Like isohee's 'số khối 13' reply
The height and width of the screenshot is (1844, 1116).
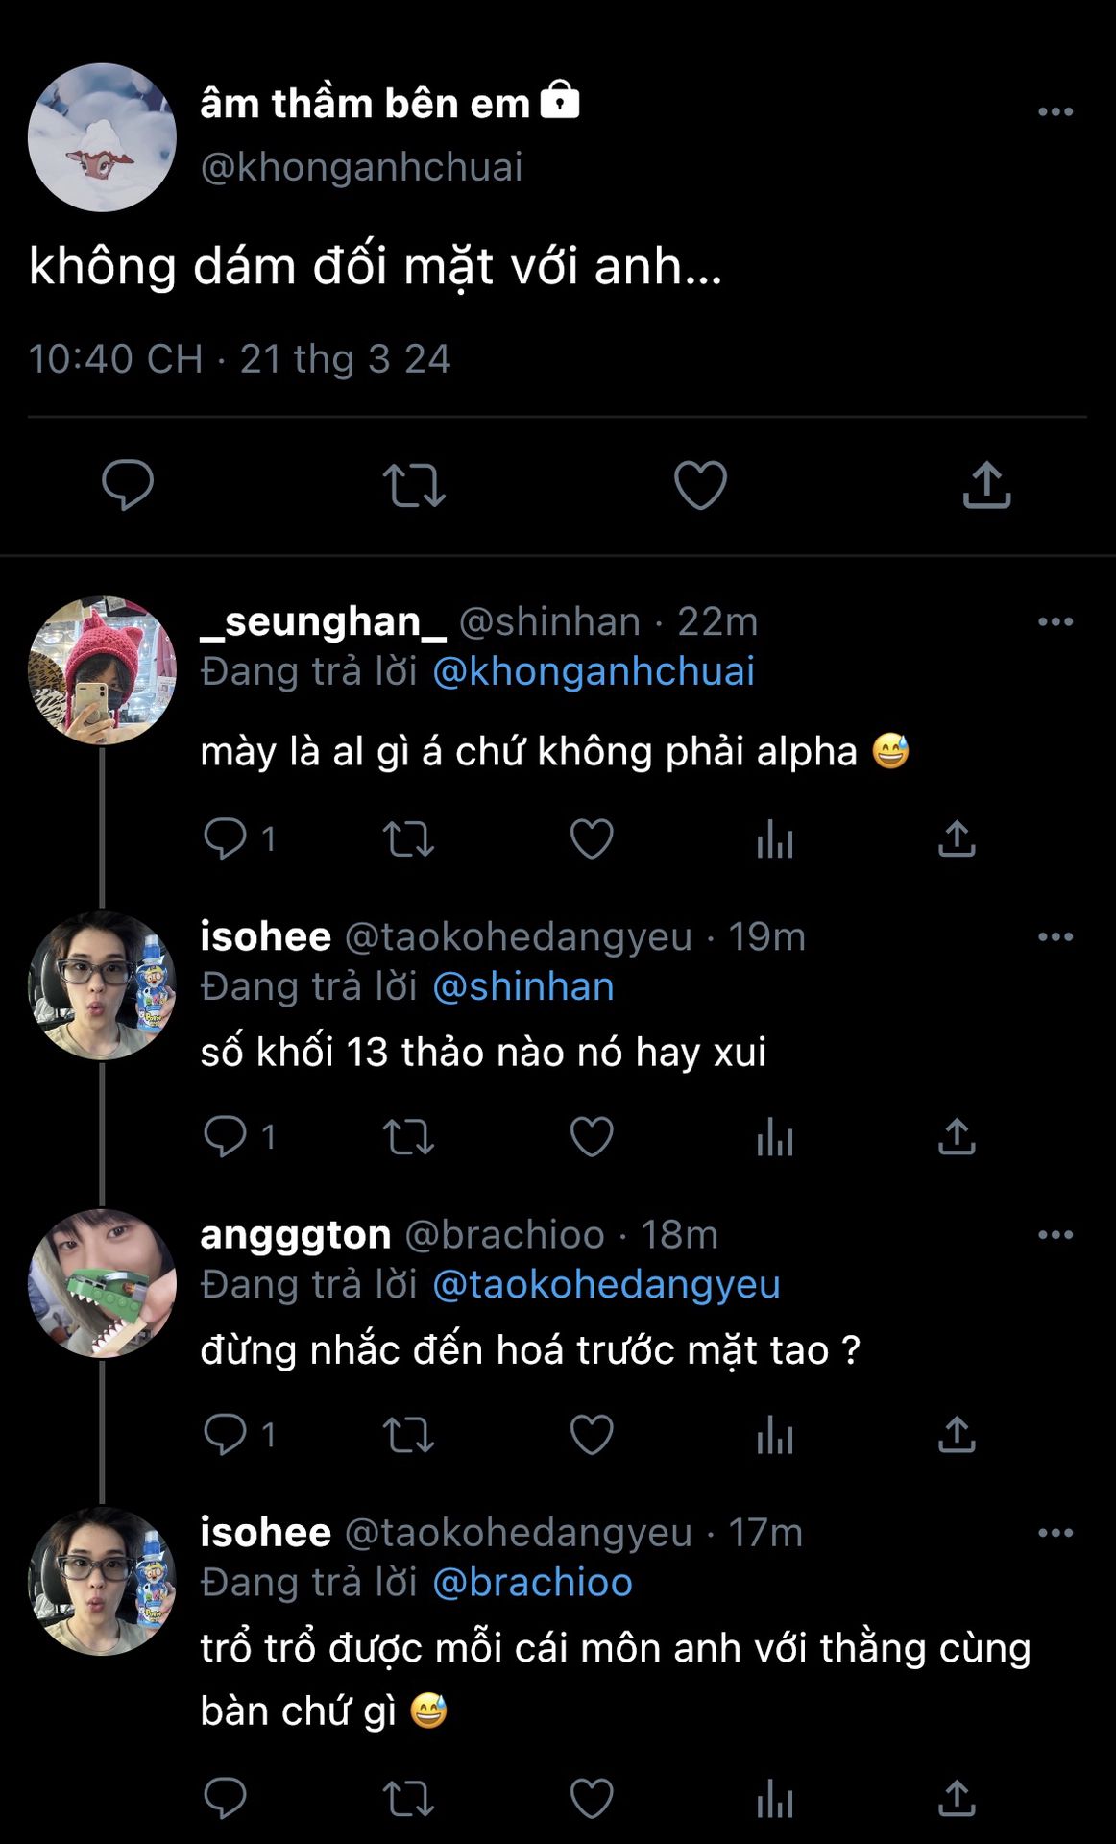592,1137
